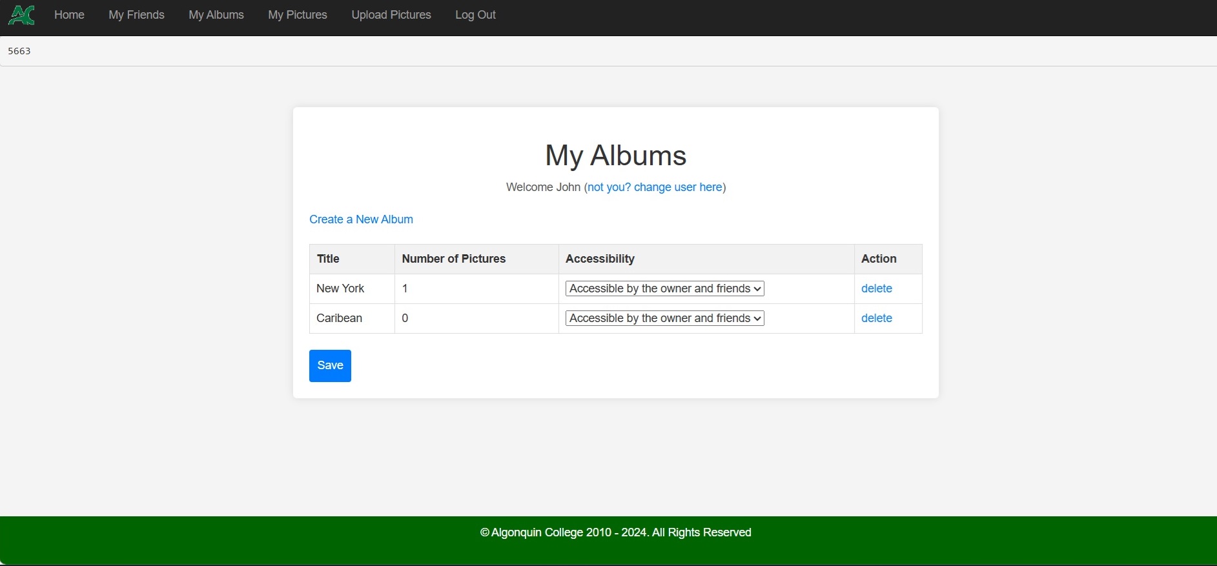This screenshot has height=566, width=1217.
Task: Navigate to Upload Pictures
Action: [391, 15]
